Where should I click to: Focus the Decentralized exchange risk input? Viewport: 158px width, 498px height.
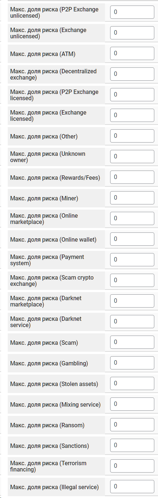click(x=132, y=74)
